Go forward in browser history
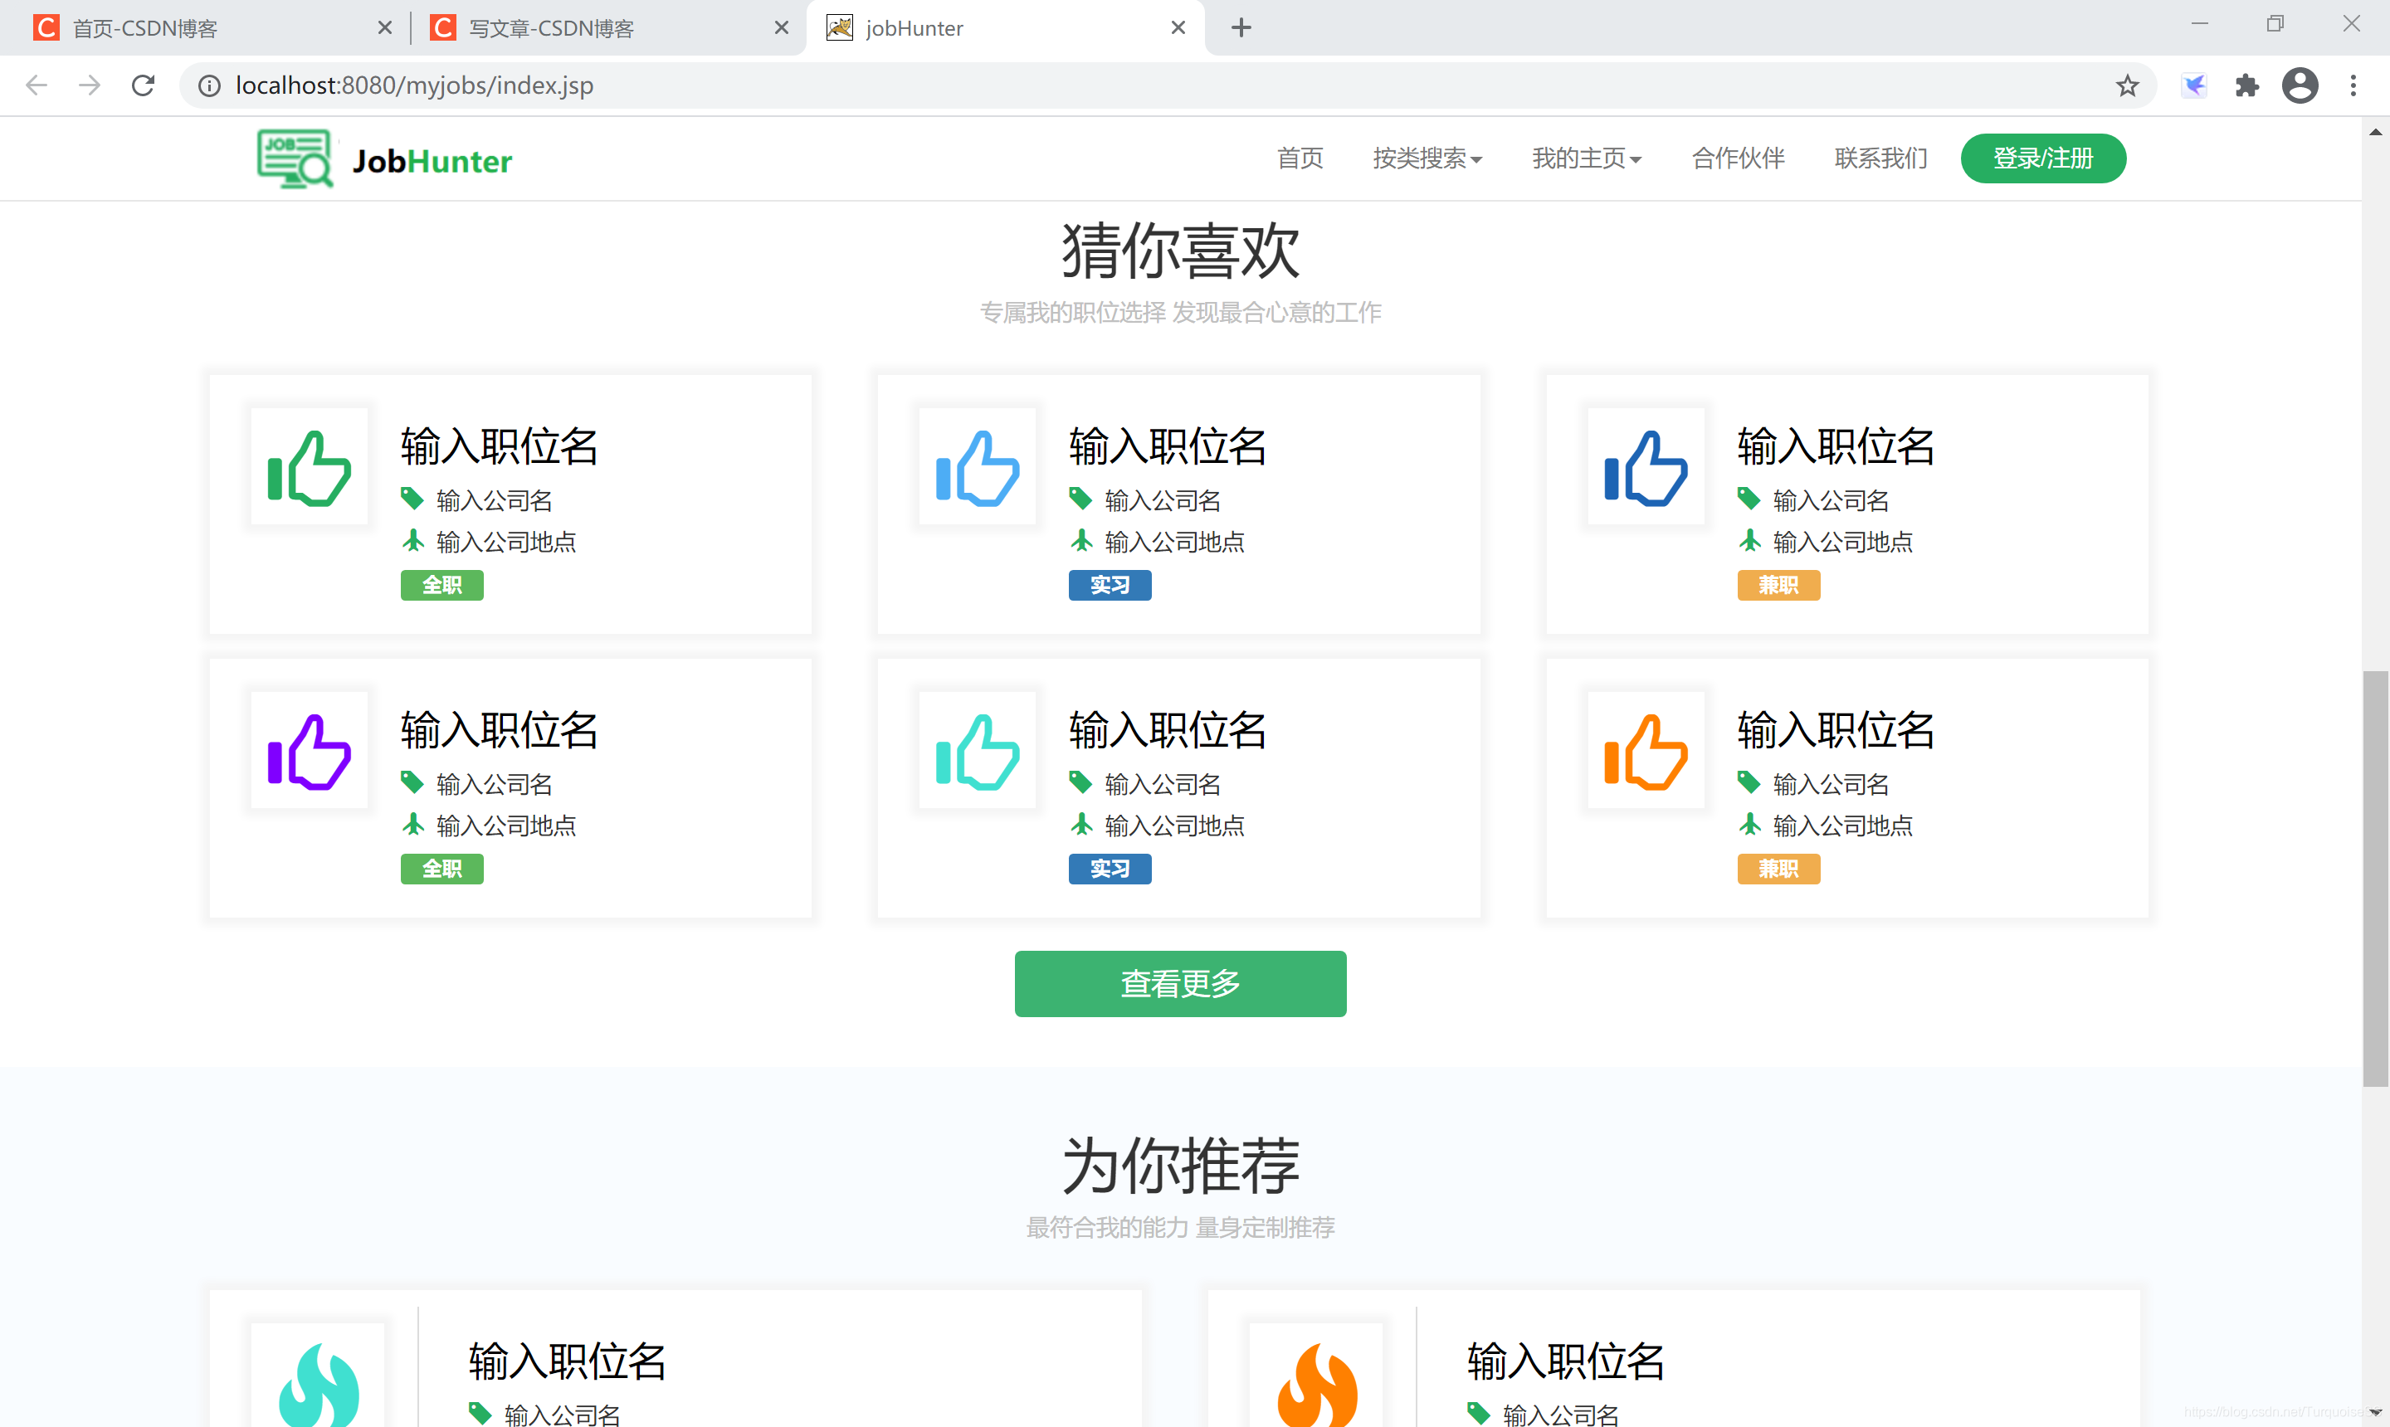 [x=90, y=85]
